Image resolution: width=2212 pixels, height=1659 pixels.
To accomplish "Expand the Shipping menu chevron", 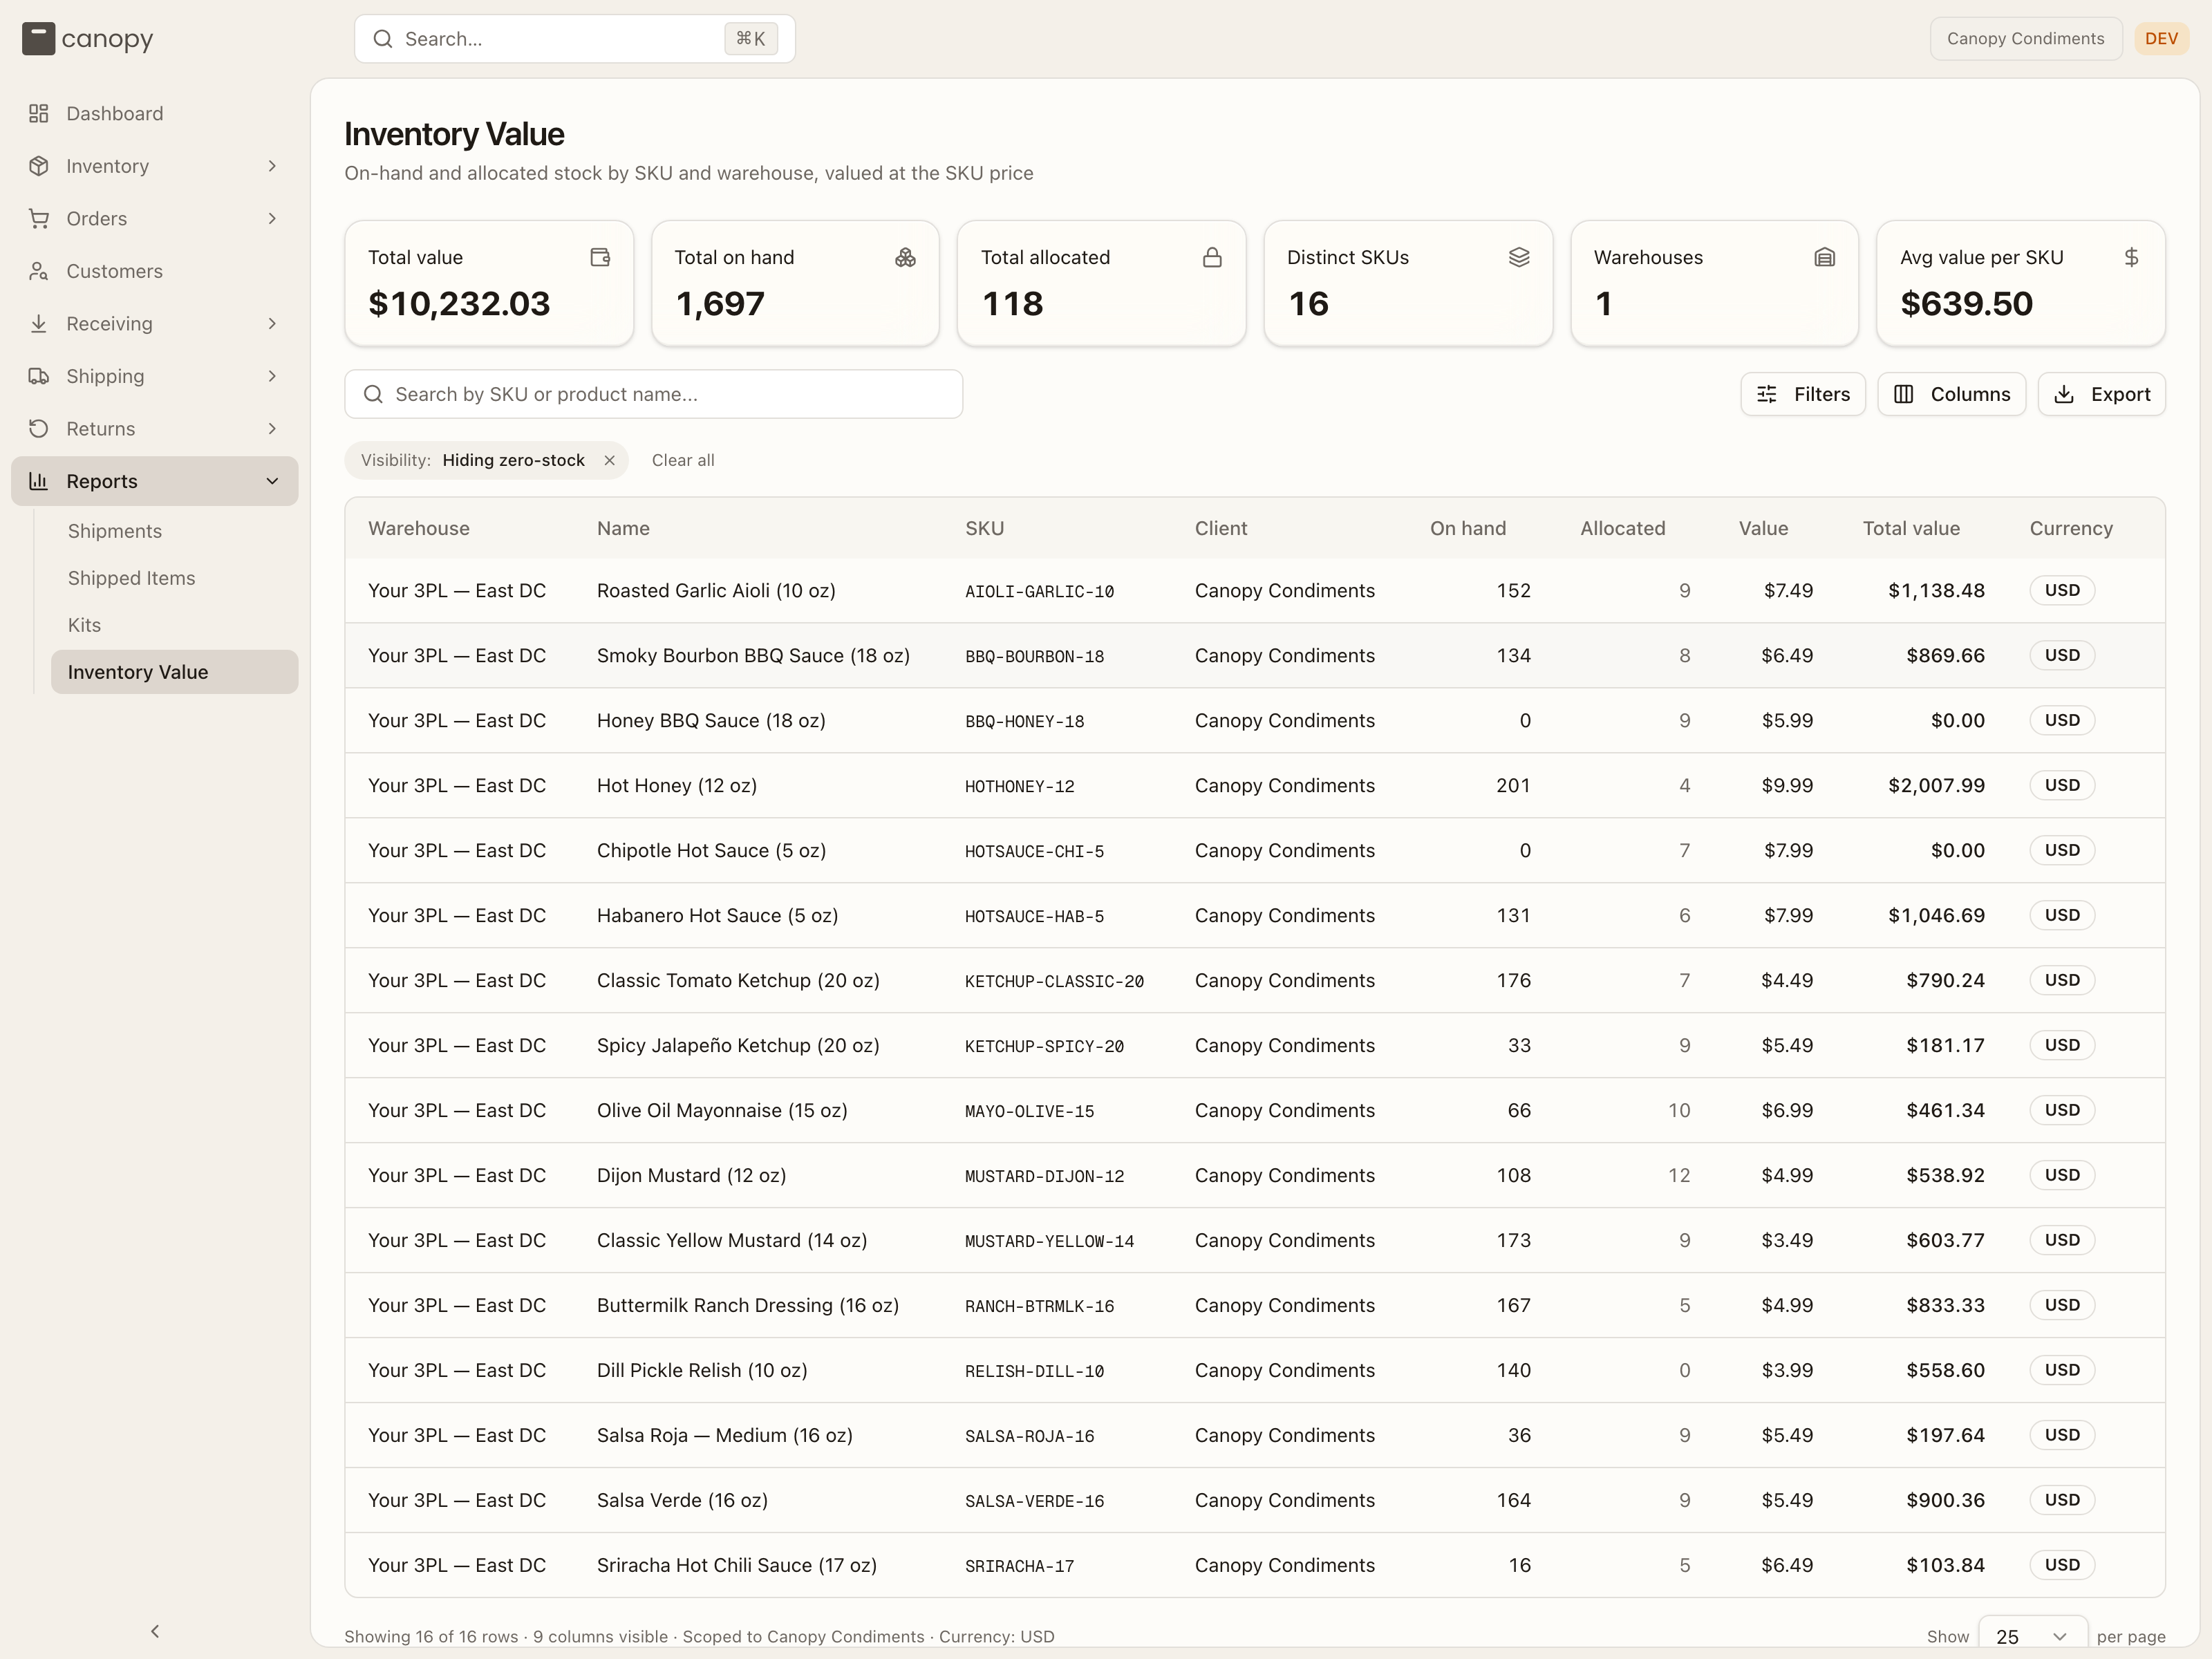I will click(x=272, y=376).
